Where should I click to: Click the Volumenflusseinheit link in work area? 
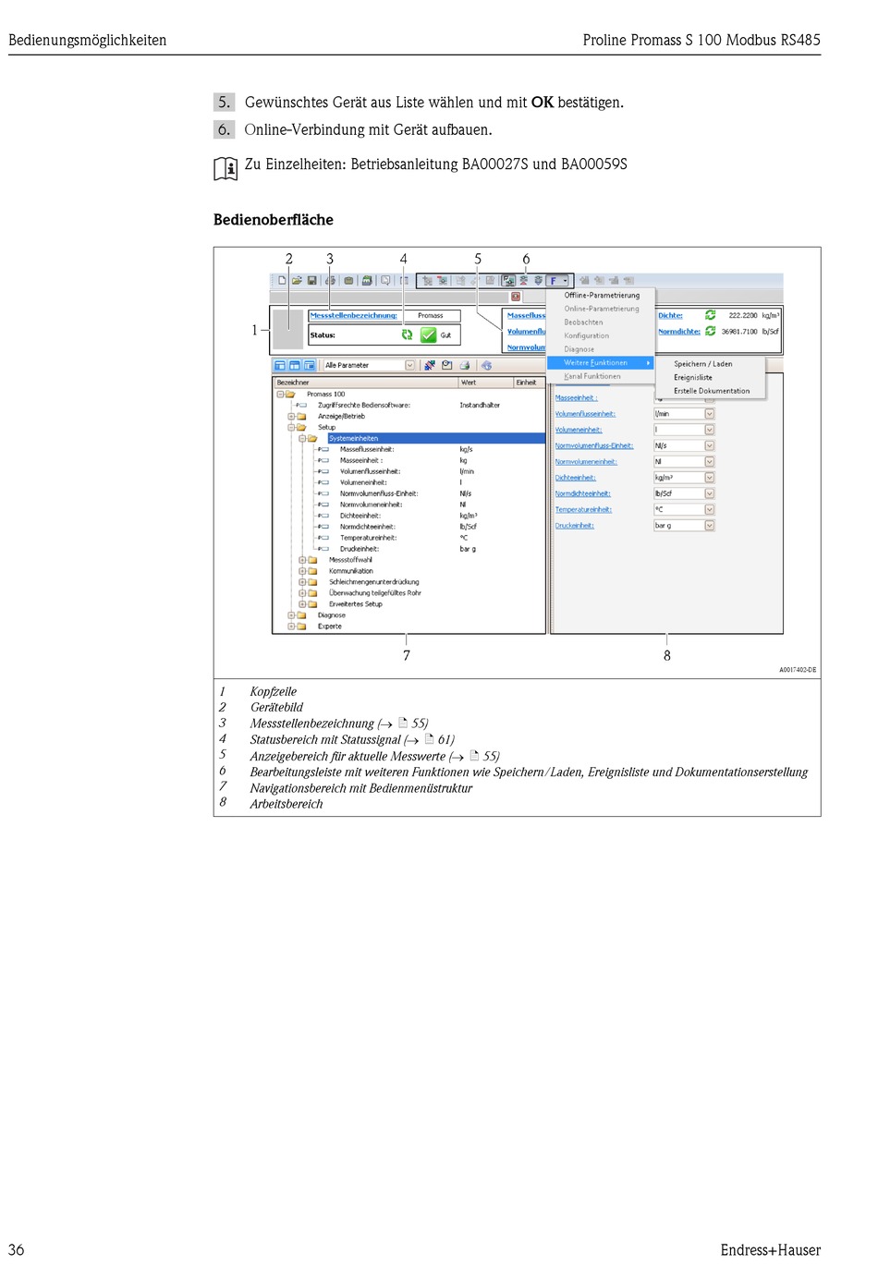coord(585,414)
